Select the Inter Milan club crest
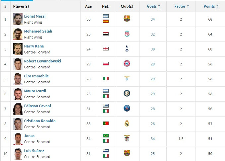The image size is (225, 161). coord(127,93)
